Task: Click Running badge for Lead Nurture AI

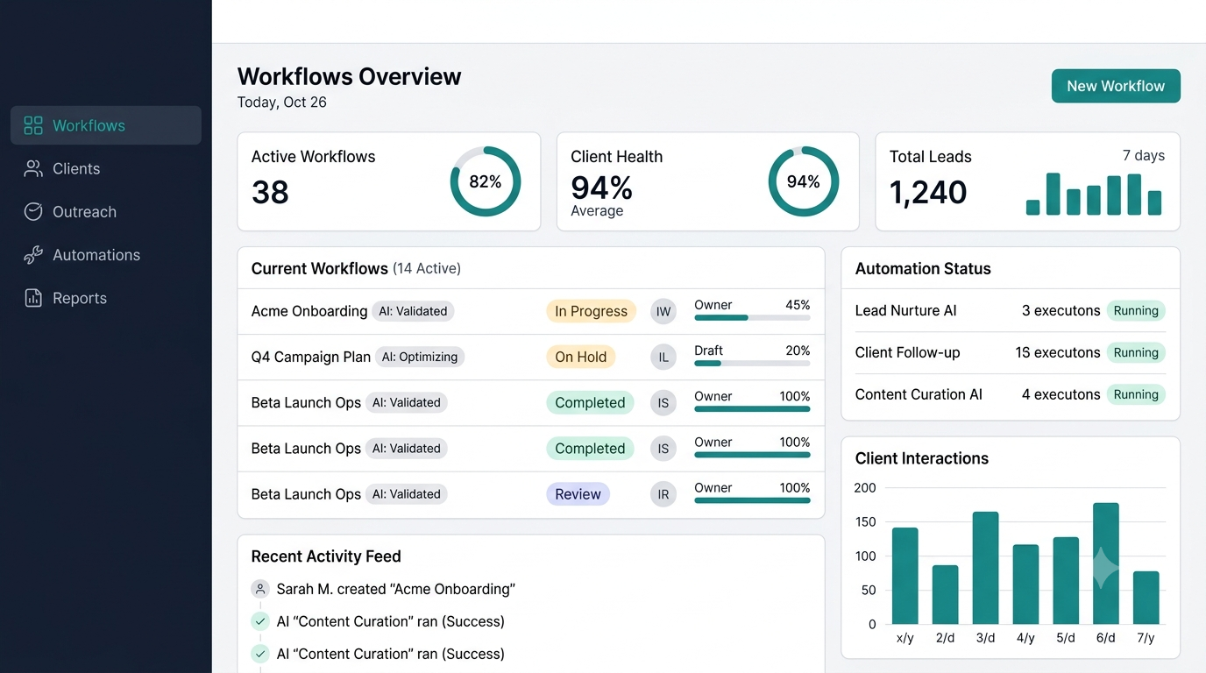Action: 1136,310
